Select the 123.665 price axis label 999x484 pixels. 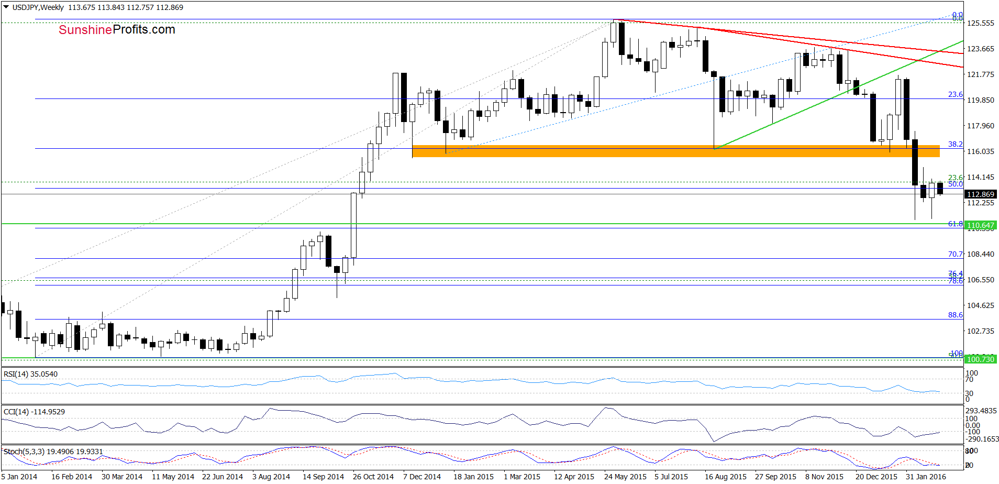click(981, 49)
